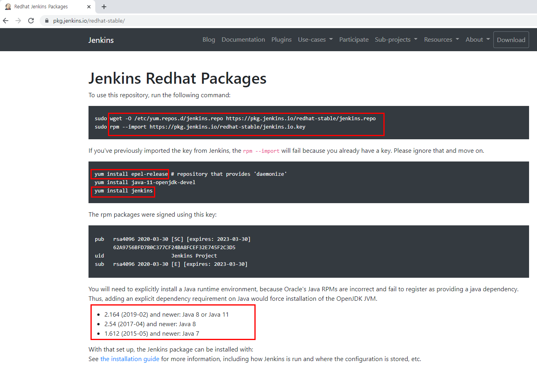Image resolution: width=537 pixels, height=369 pixels.
Task: Click the '1.612 (2015-05) and newer' bullet
Action: coord(152,334)
